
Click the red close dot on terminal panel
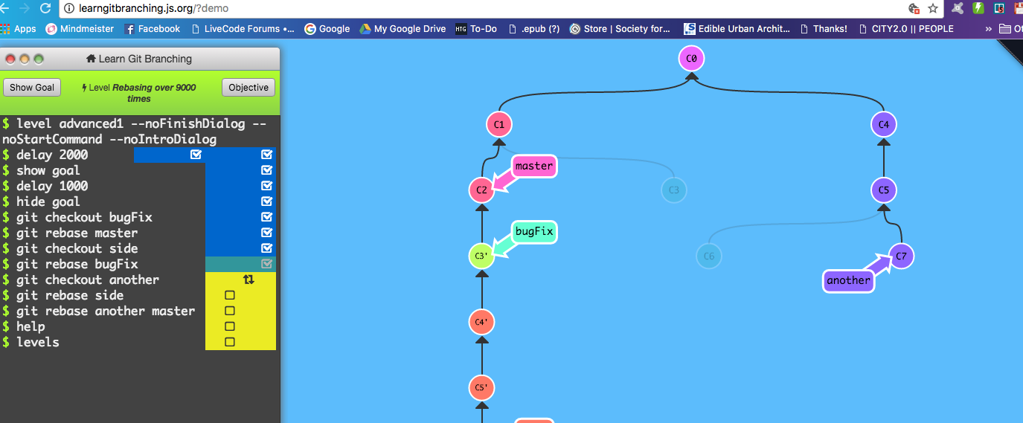coord(10,59)
